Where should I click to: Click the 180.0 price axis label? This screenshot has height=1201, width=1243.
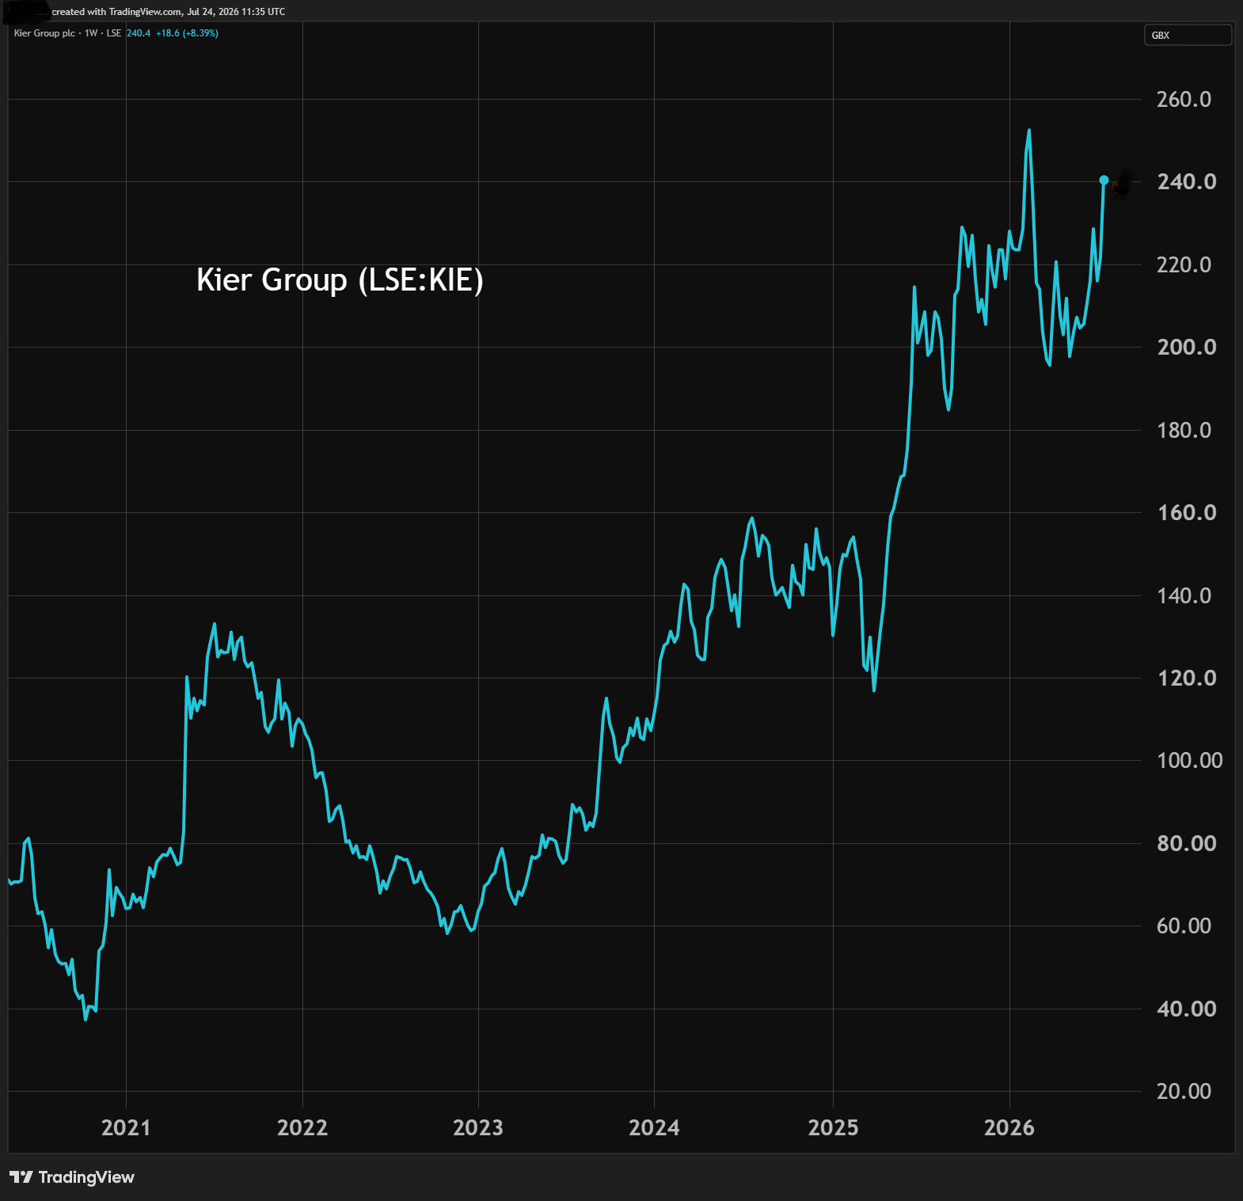pyautogui.click(x=1184, y=430)
